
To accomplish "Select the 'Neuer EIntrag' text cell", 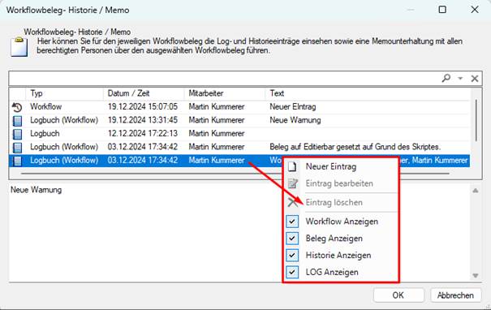I will point(292,107).
